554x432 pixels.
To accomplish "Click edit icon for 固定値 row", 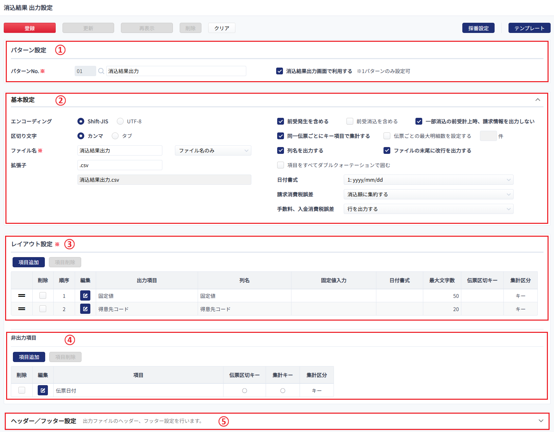I will coord(85,296).
